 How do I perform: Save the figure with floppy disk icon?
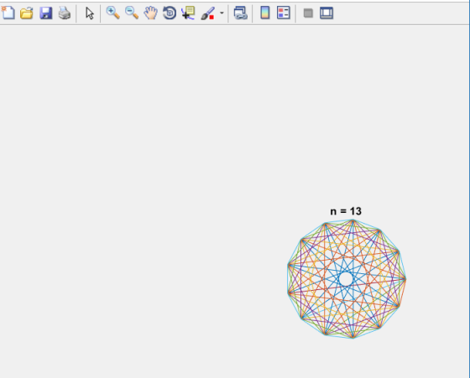[46, 13]
